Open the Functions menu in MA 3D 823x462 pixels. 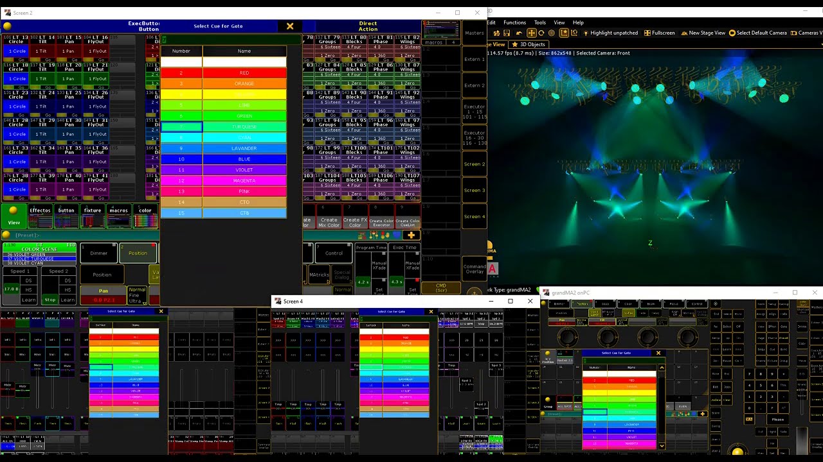point(514,22)
